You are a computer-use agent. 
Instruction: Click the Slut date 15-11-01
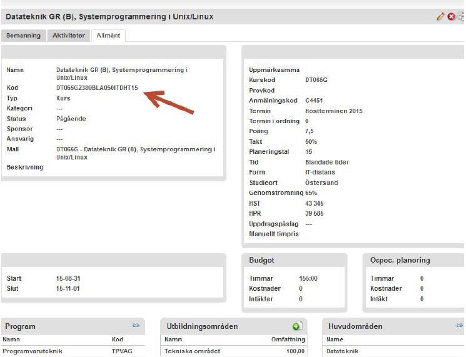pos(68,289)
